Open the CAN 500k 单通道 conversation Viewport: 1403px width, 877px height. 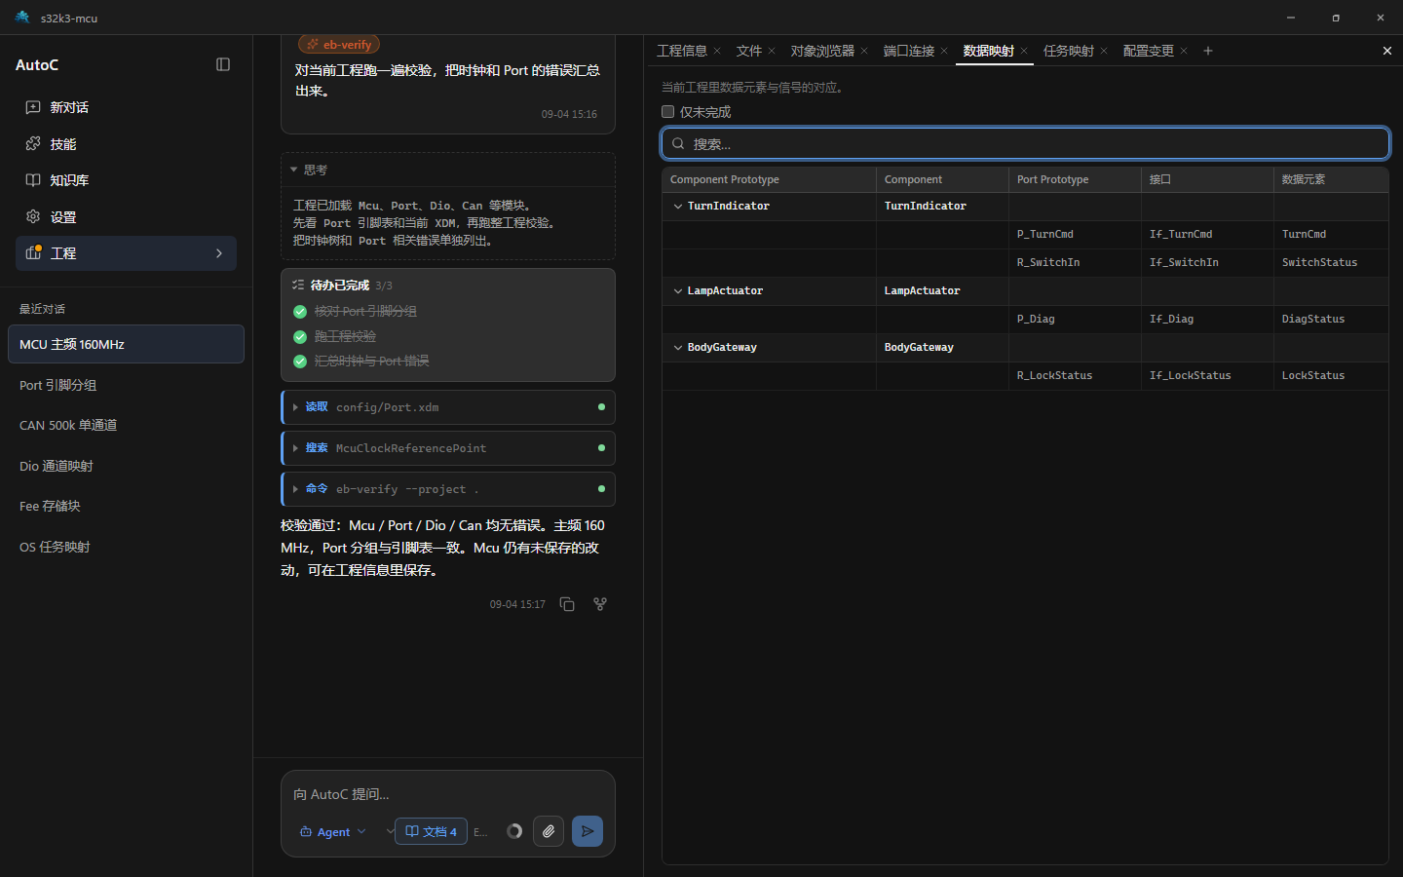point(126,425)
